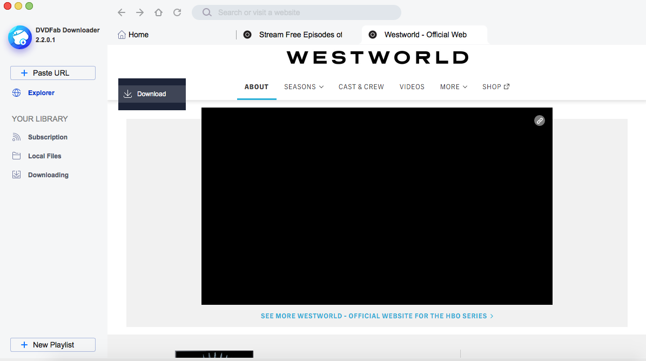Focus the 'Search or visit a website' field
The image size is (646, 361).
pos(296,12)
